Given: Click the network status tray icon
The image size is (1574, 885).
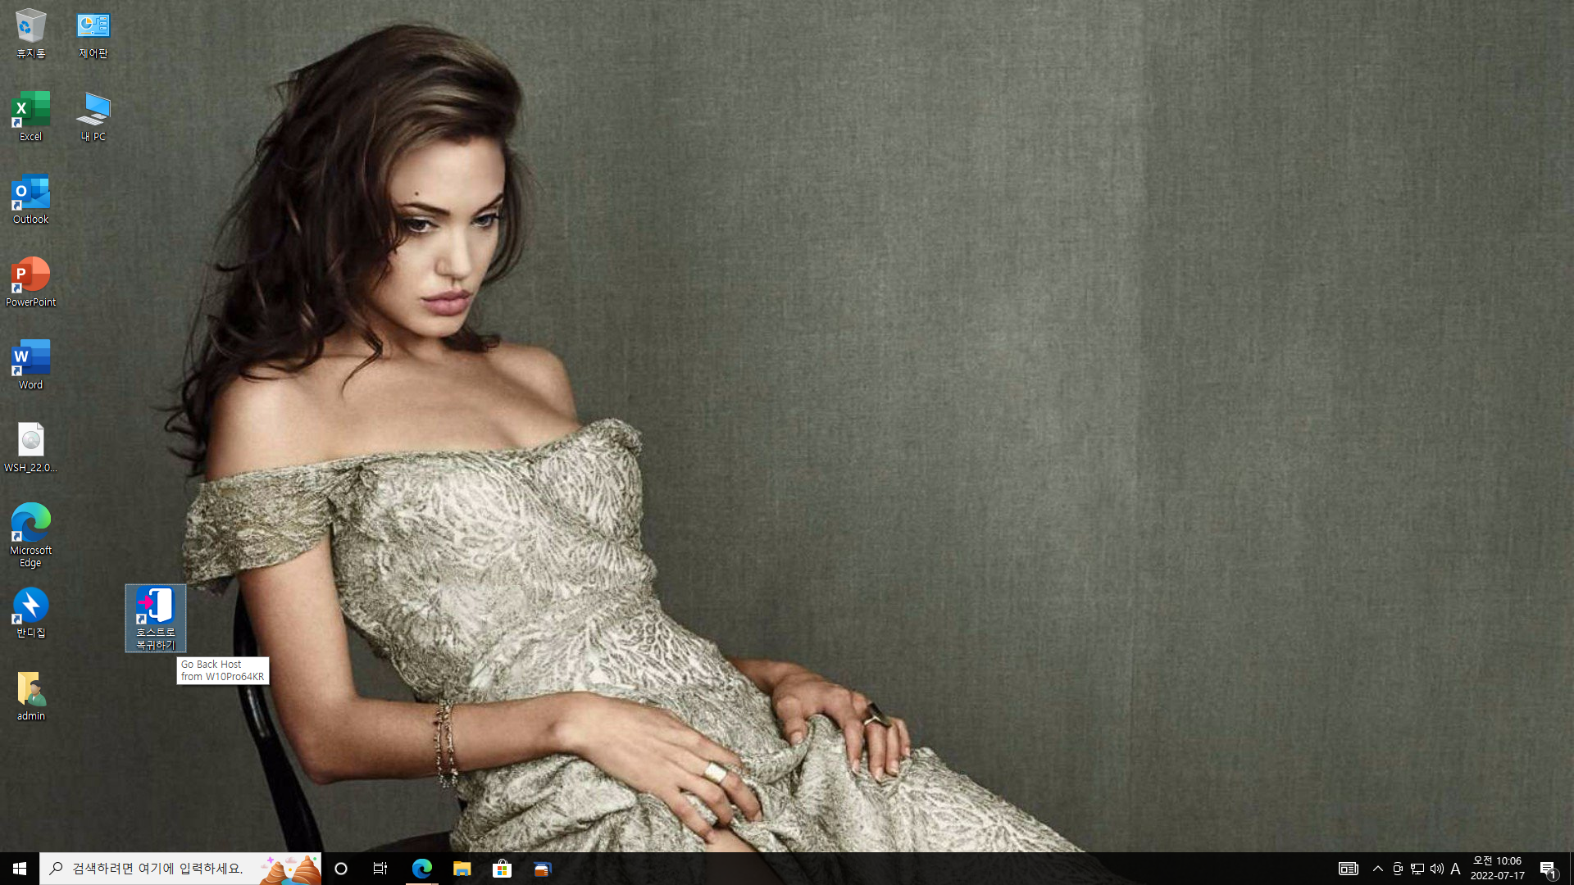Looking at the screenshot, I should coord(1417,869).
